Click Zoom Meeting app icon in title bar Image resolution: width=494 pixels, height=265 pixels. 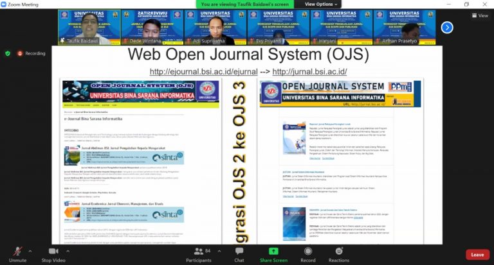point(4,4)
